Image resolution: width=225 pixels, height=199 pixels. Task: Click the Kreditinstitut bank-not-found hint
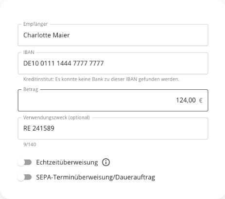pos(101,79)
